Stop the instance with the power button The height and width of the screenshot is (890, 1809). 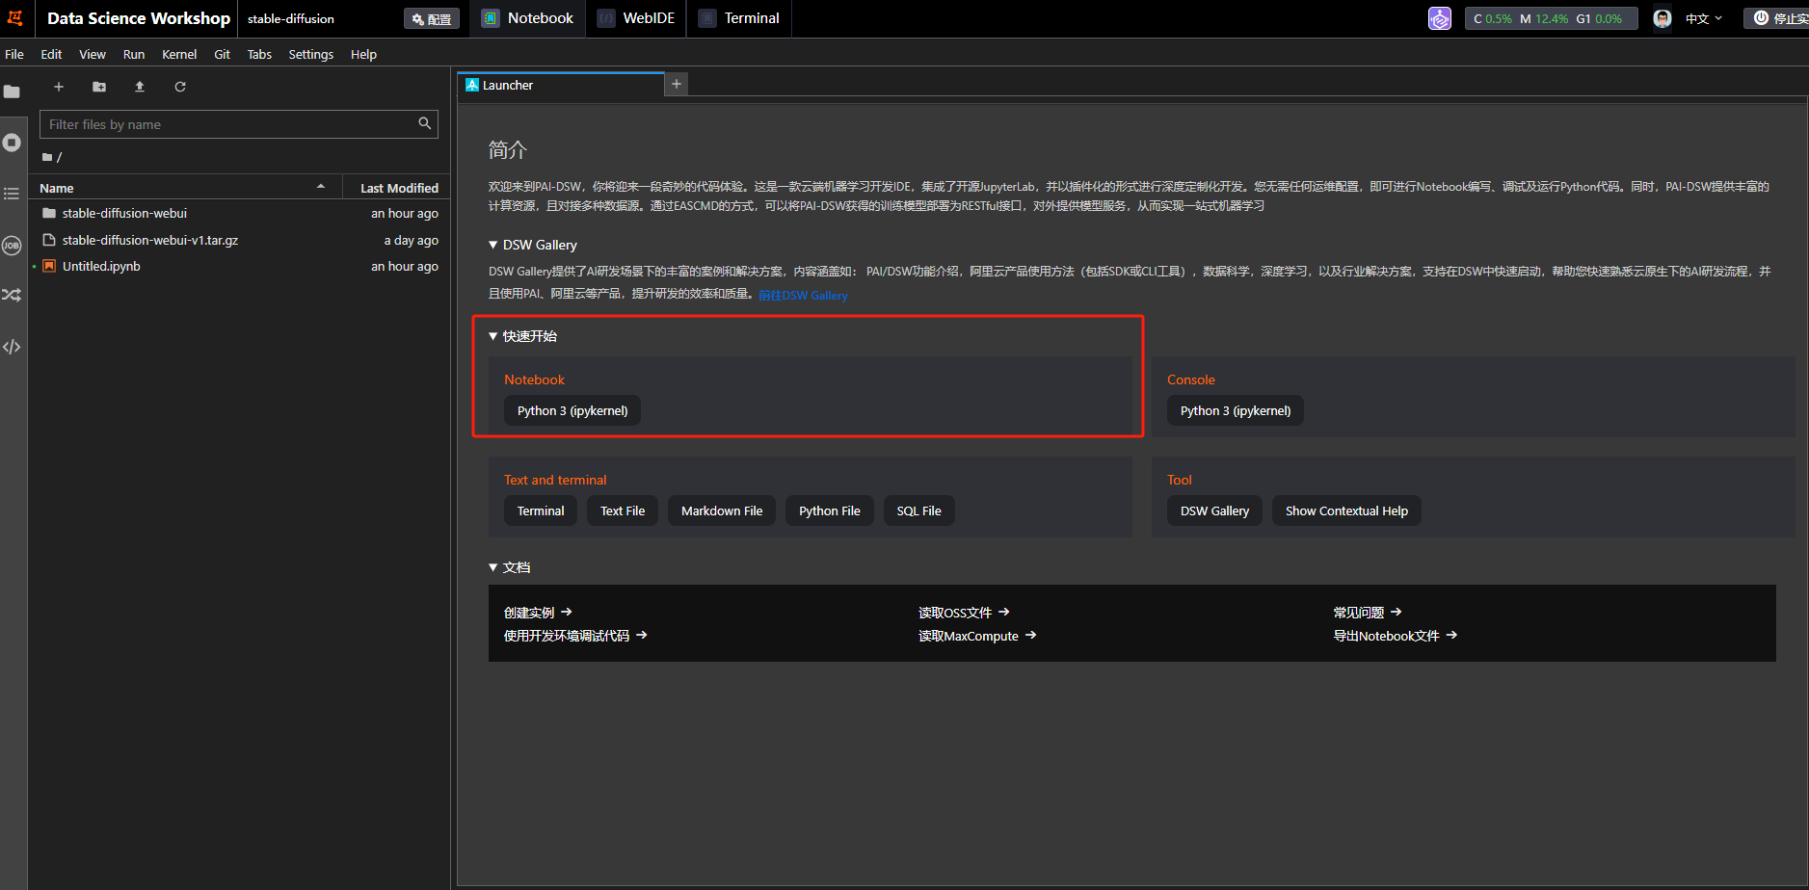[x=1776, y=18]
